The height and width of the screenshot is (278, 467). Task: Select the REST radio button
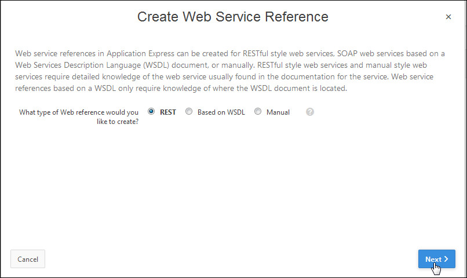tap(151, 112)
